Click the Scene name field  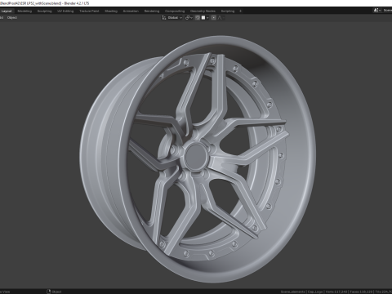pyautogui.click(x=387, y=11)
